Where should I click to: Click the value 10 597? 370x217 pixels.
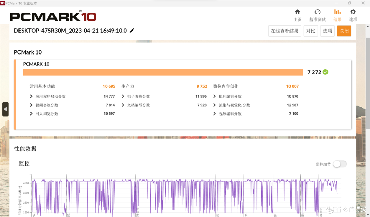pyautogui.click(x=109, y=114)
